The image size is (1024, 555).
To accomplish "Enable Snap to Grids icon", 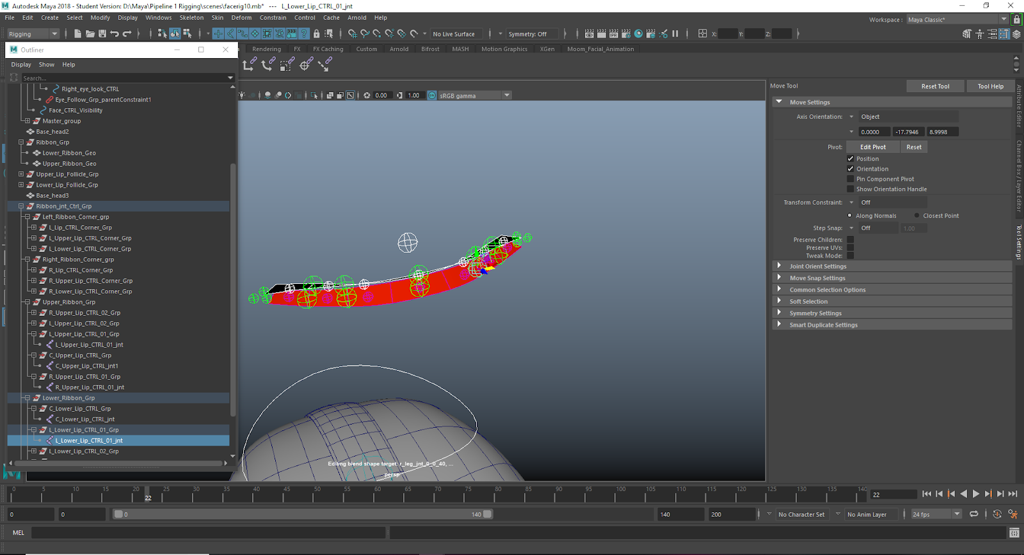I will 353,34.
